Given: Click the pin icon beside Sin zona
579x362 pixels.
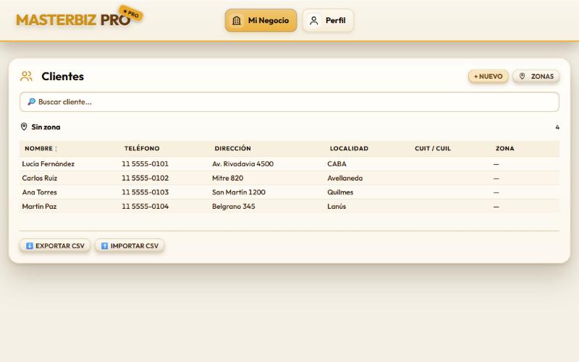Looking at the screenshot, I should pos(24,127).
